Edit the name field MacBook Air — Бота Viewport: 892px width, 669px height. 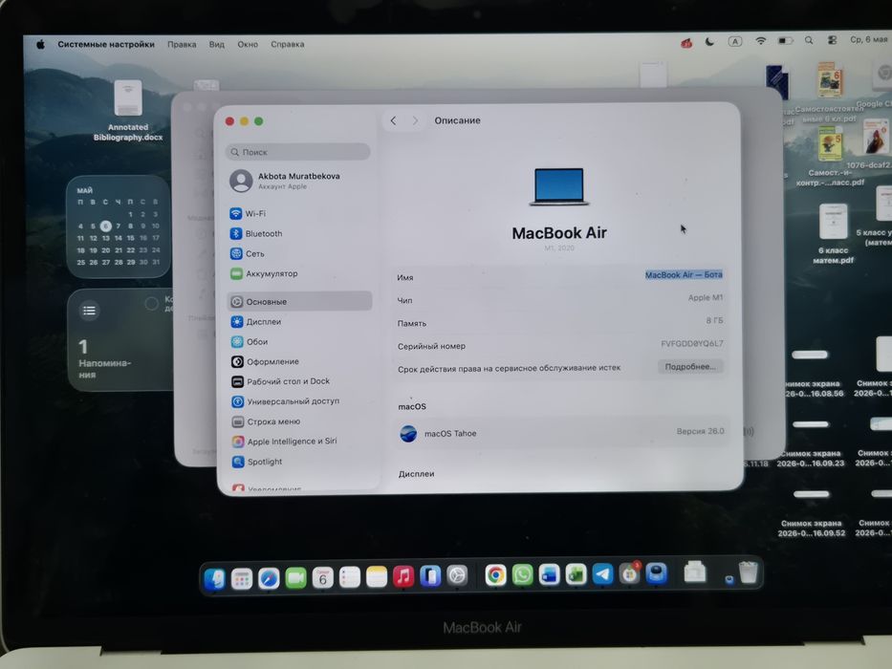tap(684, 275)
